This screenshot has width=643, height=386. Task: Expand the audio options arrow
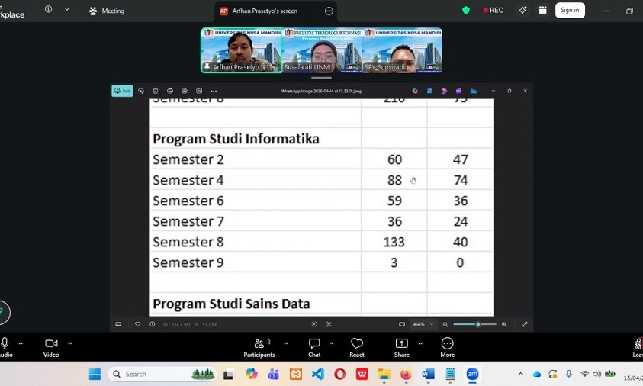(21, 343)
